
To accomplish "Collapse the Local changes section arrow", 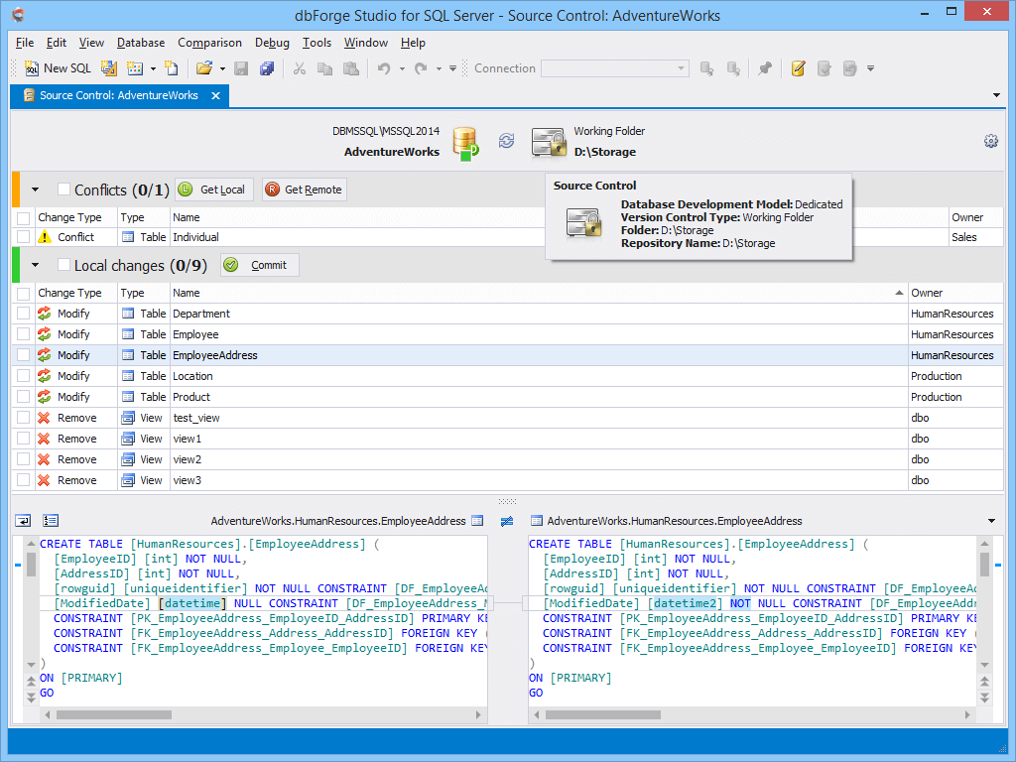I will point(36,265).
